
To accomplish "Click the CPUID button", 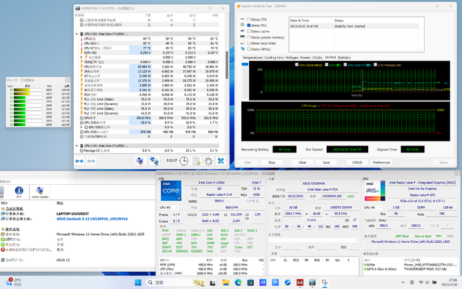I will click(x=357, y=162).
